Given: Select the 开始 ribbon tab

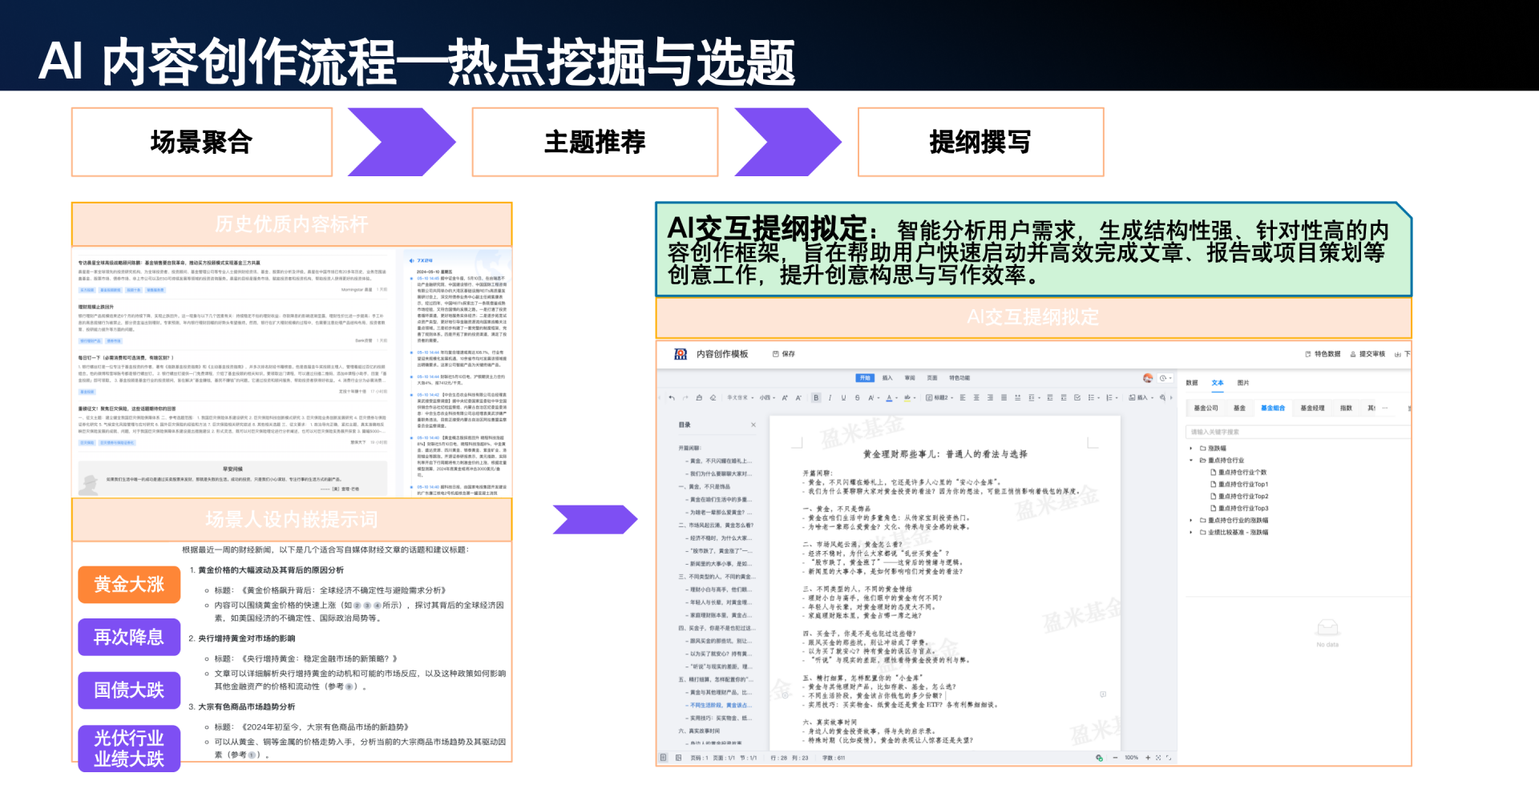Looking at the screenshot, I should [x=865, y=378].
